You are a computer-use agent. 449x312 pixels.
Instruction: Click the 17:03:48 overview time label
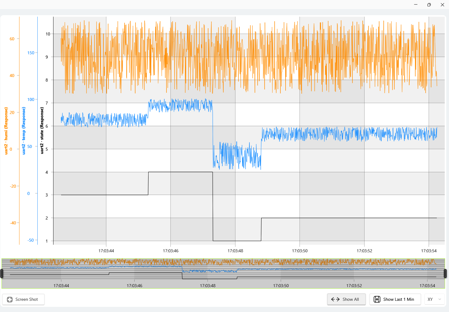tap(208, 286)
